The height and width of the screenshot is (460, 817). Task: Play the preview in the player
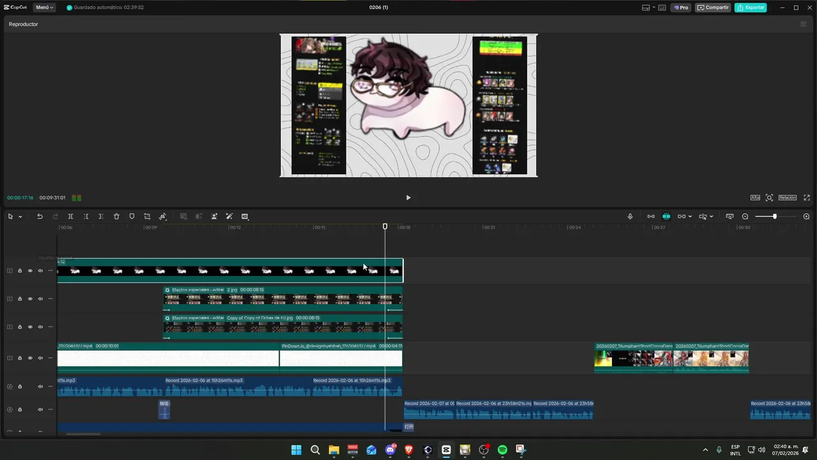pyautogui.click(x=408, y=197)
